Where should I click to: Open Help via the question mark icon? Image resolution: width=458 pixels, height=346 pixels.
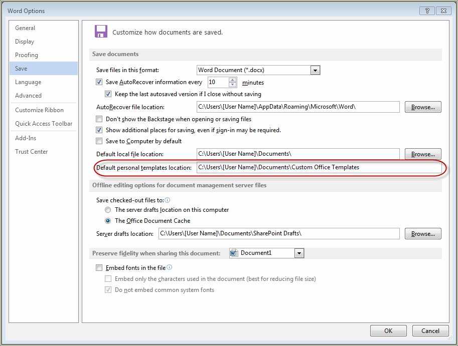tap(427, 11)
